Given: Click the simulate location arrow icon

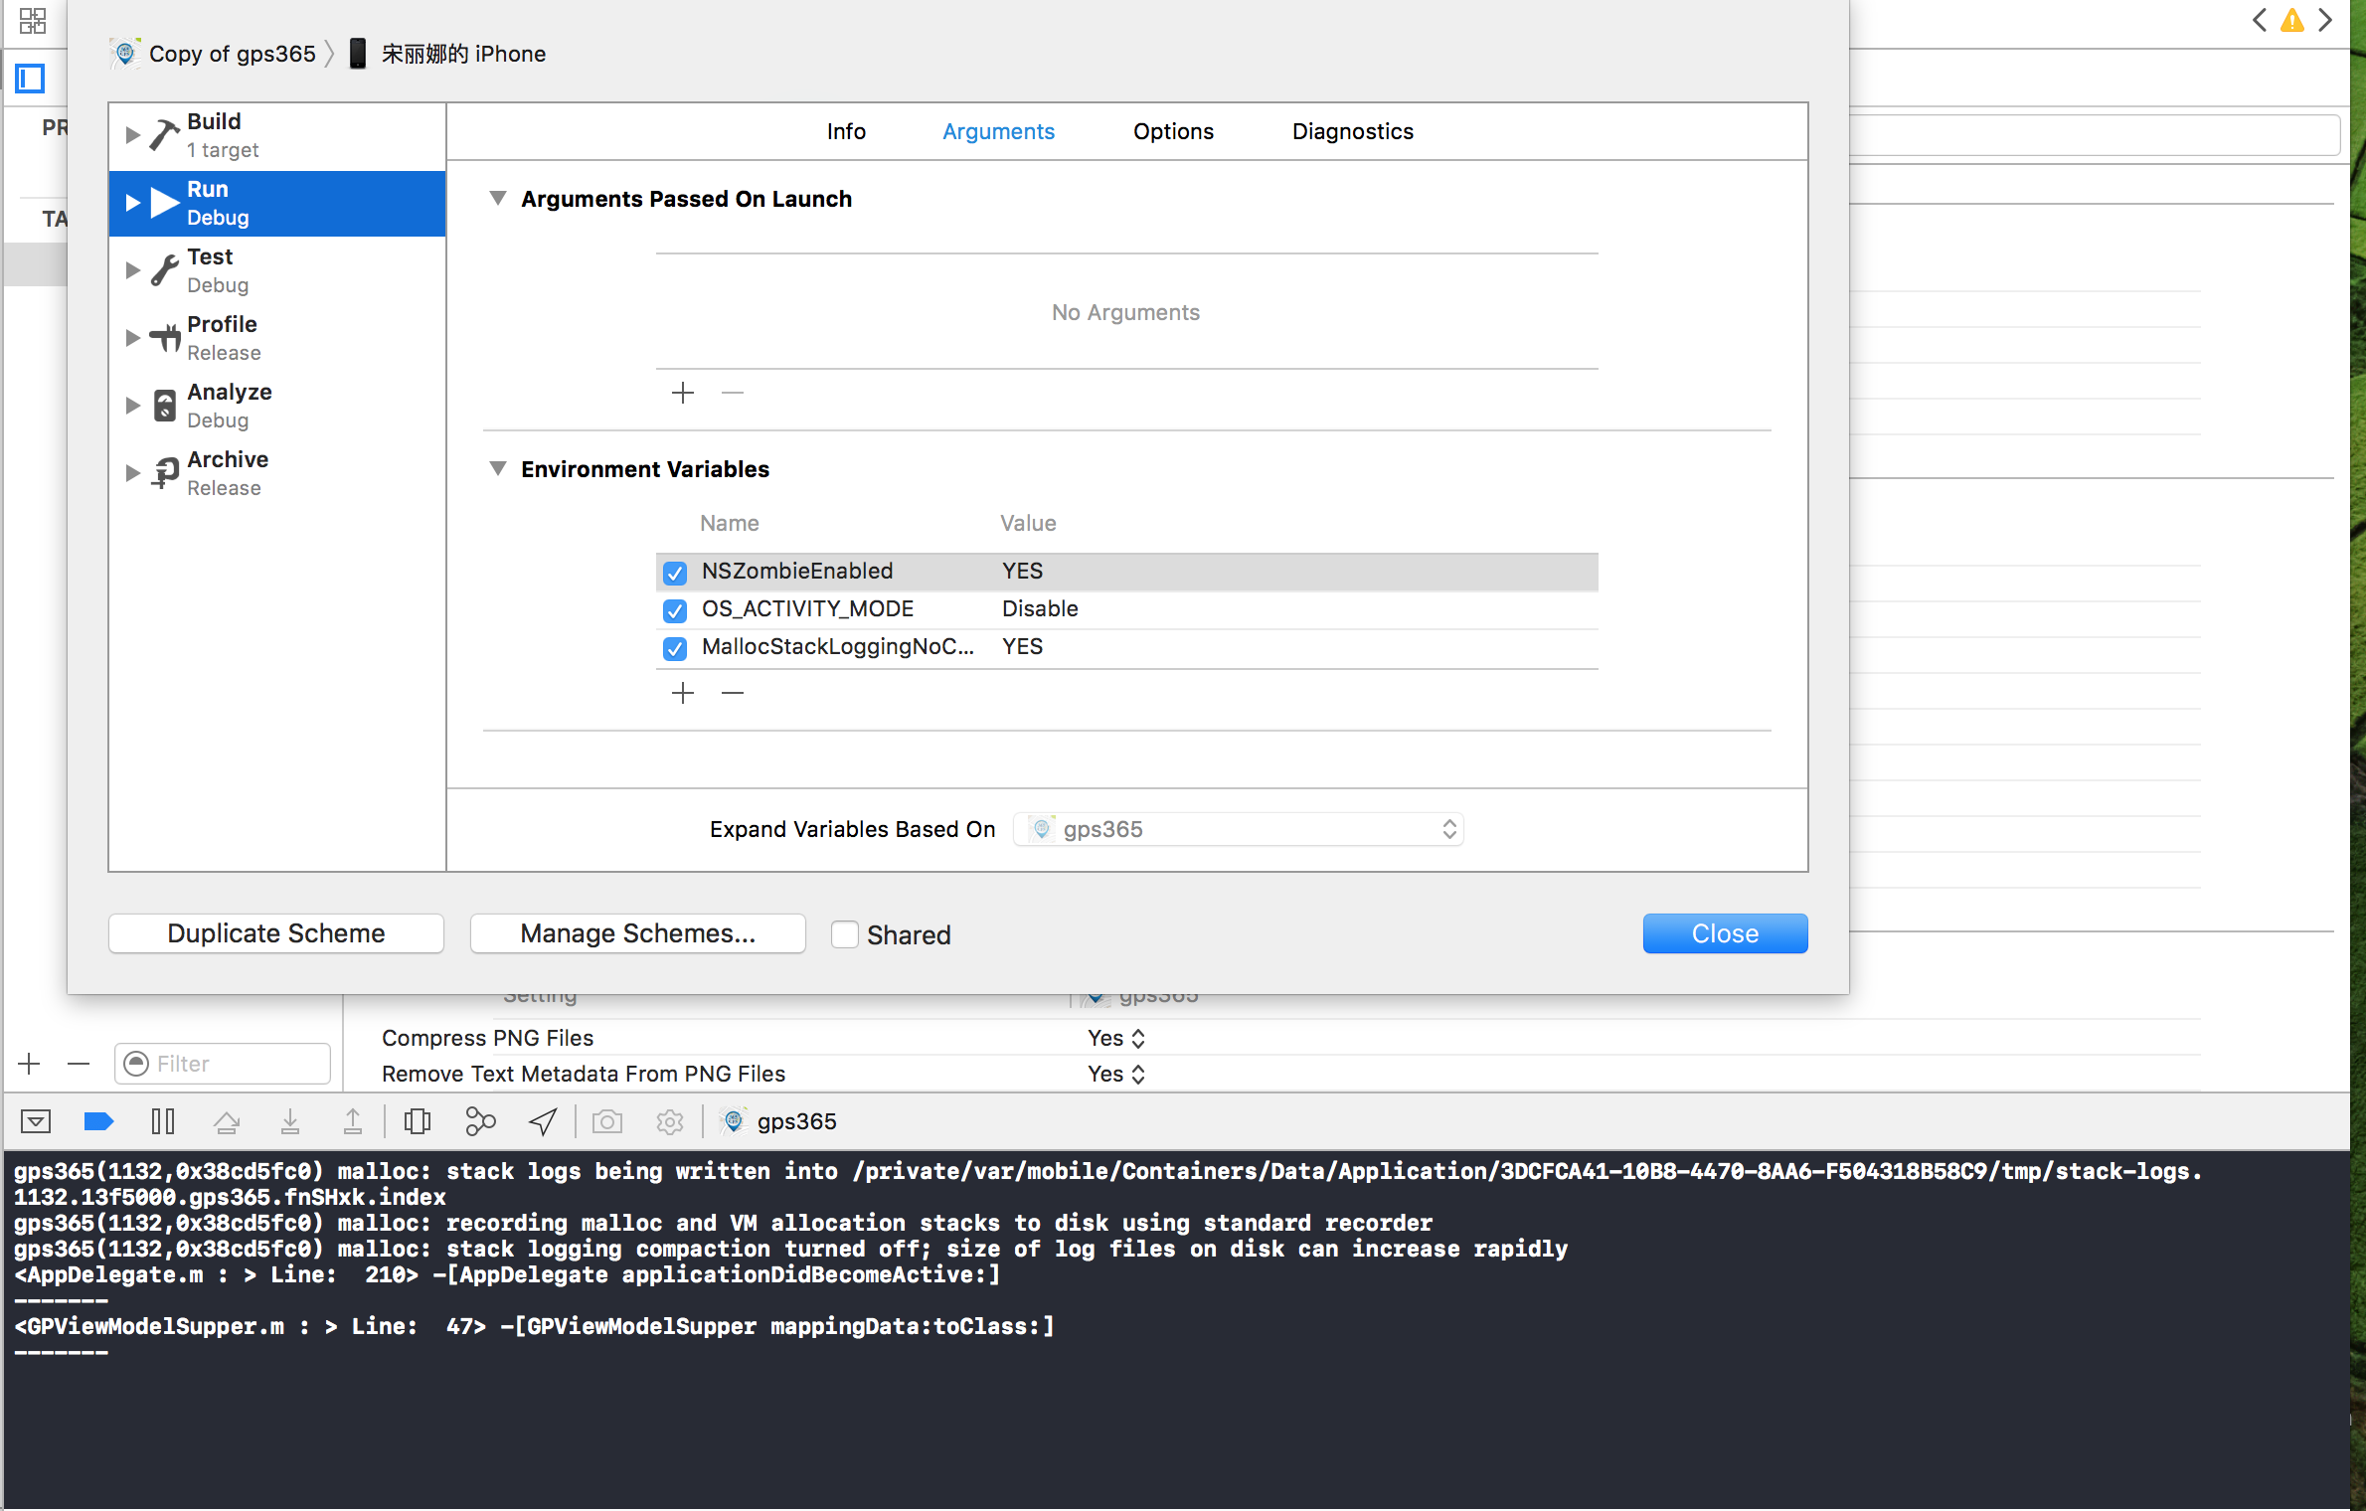Looking at the screenshot, I should [543, 1121].
